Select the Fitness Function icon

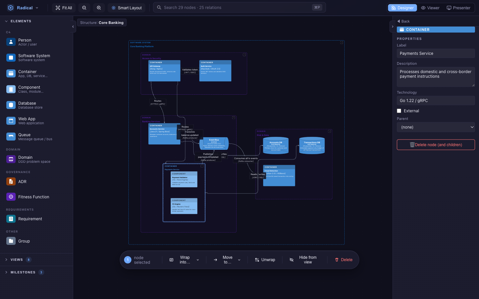11,197
